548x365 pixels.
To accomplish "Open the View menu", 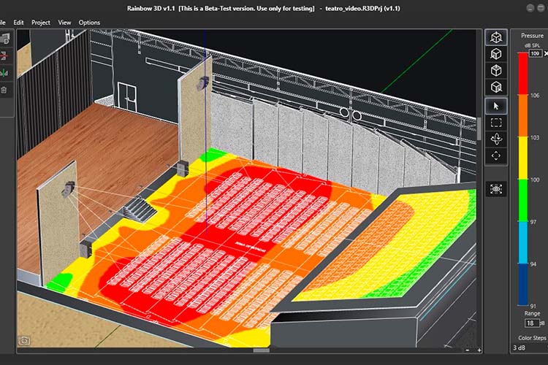I will 64,23.
